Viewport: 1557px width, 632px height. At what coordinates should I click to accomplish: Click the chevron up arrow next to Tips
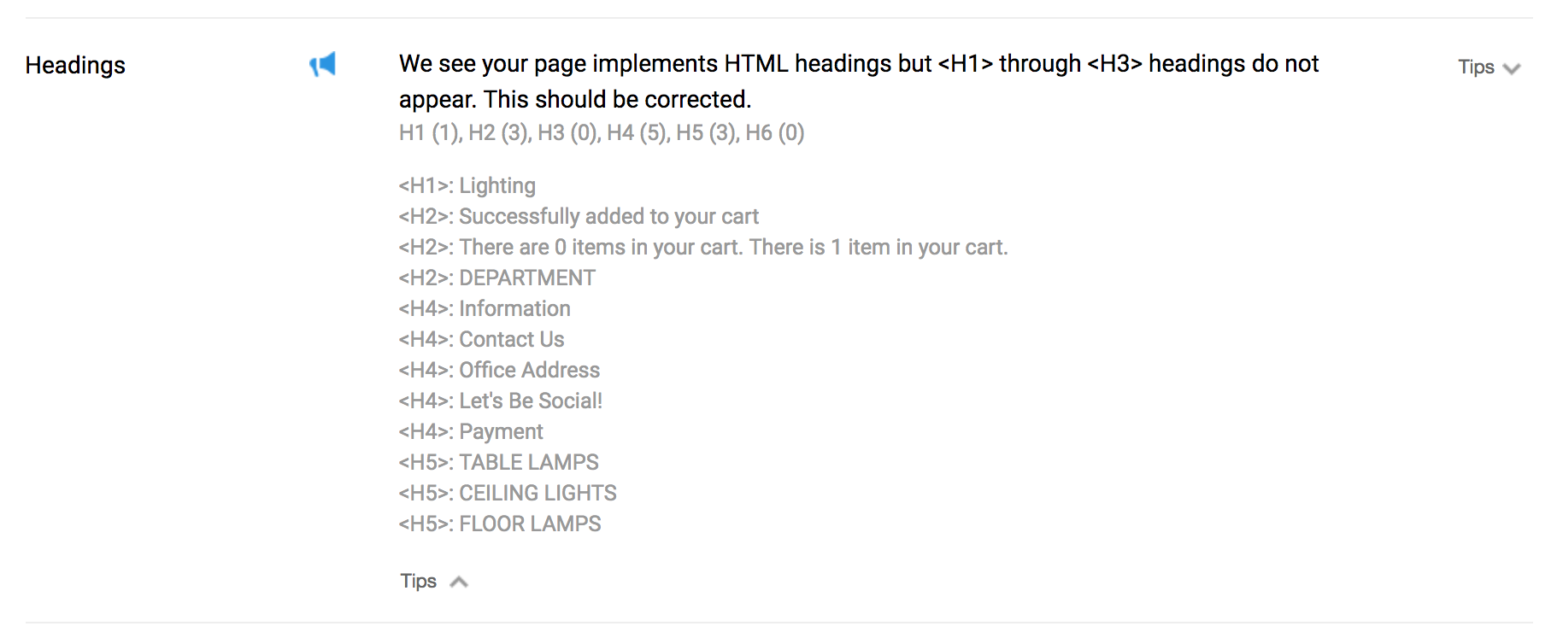459,582
